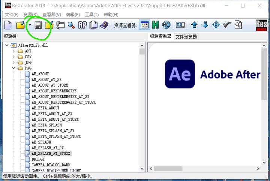Open the dropdown arrow beside Open icon

point(30,25)
